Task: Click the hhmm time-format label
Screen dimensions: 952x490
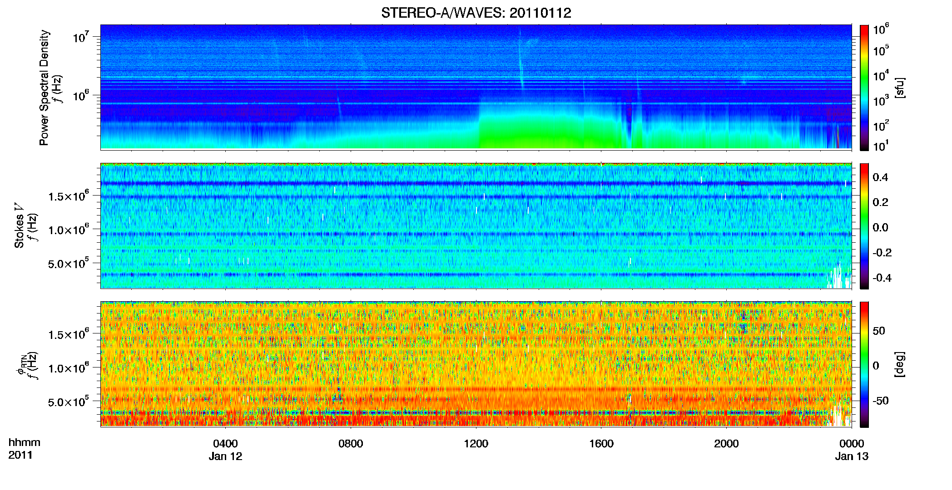Action: coord(25,443)
